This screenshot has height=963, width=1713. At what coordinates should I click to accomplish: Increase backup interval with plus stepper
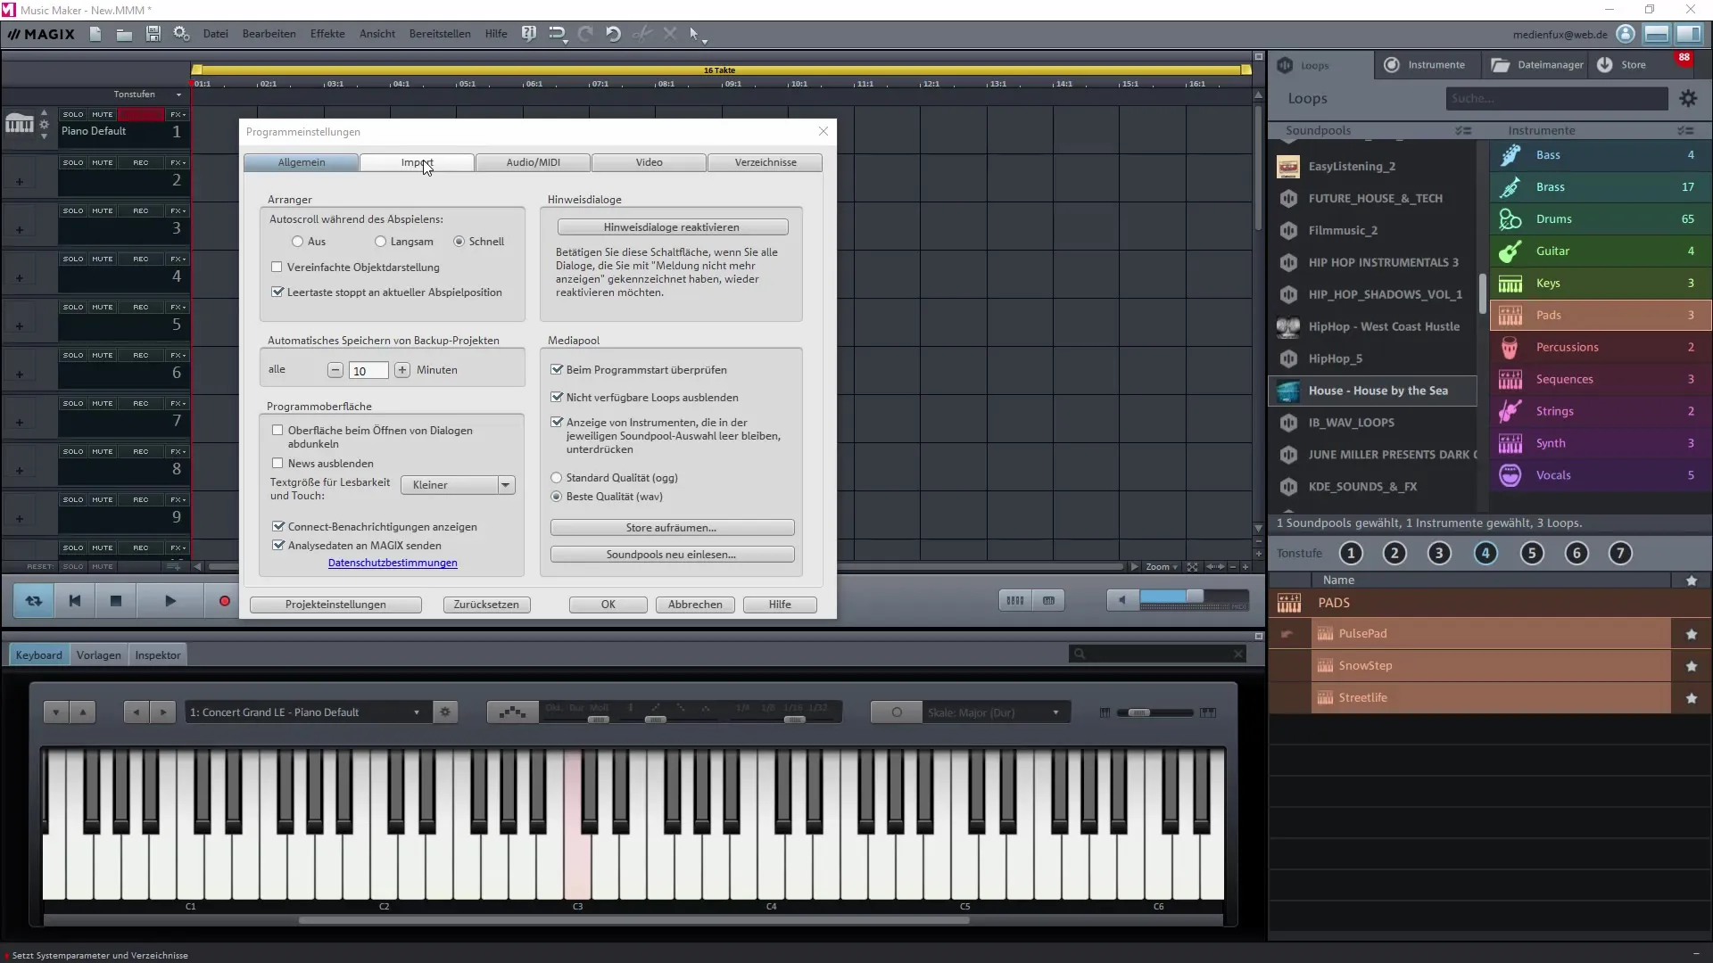(x=402, y=370)
